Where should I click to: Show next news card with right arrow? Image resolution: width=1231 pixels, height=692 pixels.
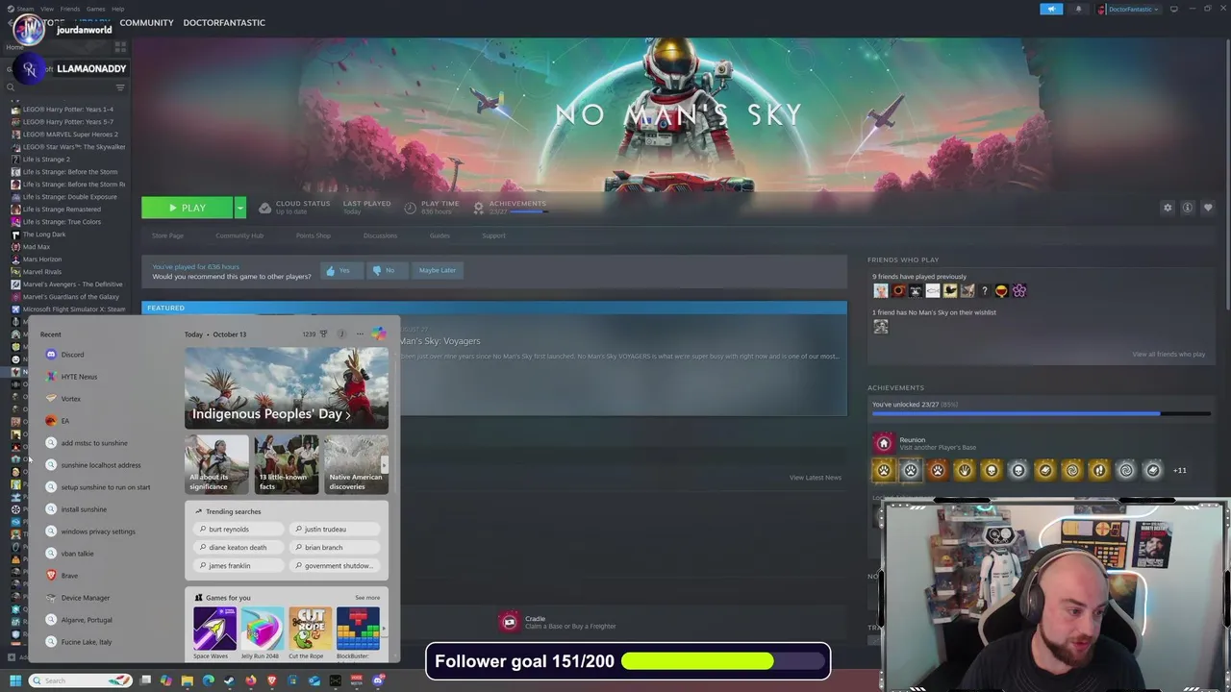(384, 465)
